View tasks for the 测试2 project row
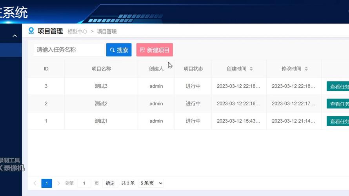The height and width of the screenshot is (196, 349). tap(338, 103)
